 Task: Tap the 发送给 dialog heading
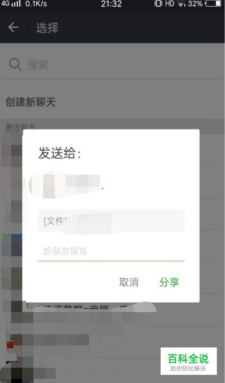point(60,154)
